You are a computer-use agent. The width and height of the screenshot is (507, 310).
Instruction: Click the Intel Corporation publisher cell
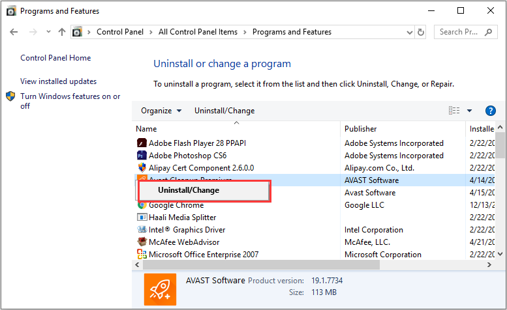click(373, 230)
